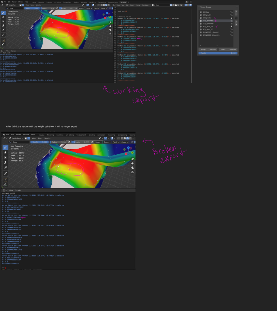Collapse the Vertex Groups panel
The width and height of the screenshot is (277, 311).
(x=199, y=7)
